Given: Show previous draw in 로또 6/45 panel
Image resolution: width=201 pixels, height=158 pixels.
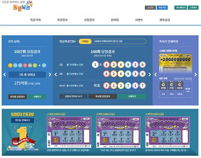Looking at the screenshot, I should (5, 74).
